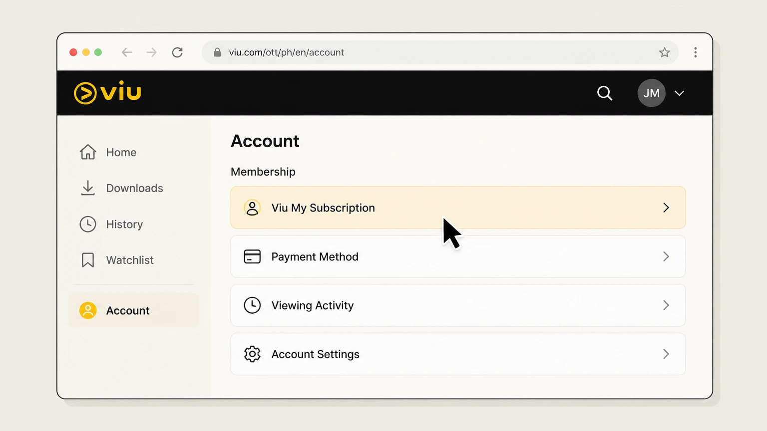This screenshot has width=767, height=431.
Task: Expand Viu My Subscription chevron
Action: tap(666, 208)
